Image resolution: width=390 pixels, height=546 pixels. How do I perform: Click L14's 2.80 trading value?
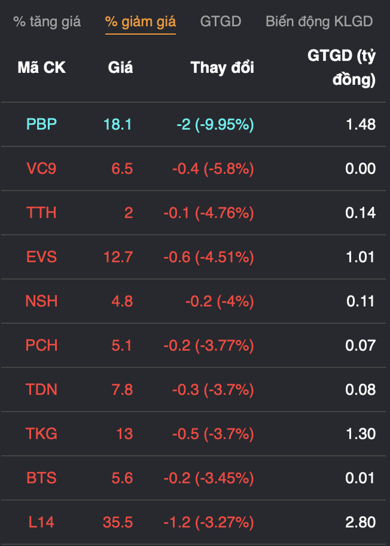(x=360, y=522)
